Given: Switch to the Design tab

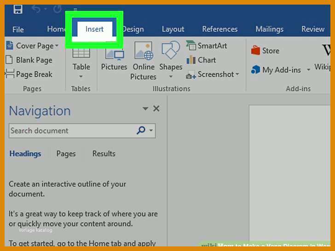Looking at the screenshot, I should (133, 29).
